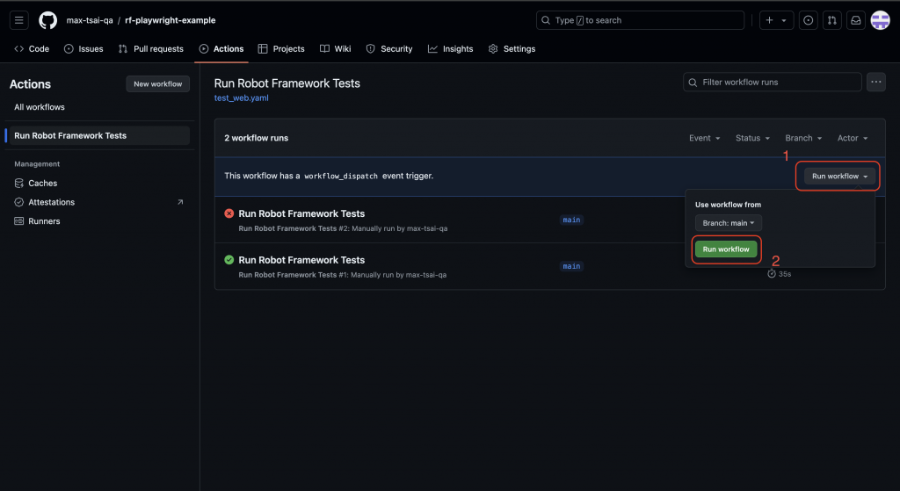The image size is (900, 491).
Task: Open the notifications inbox icon
Action: (x=856, y=20)
